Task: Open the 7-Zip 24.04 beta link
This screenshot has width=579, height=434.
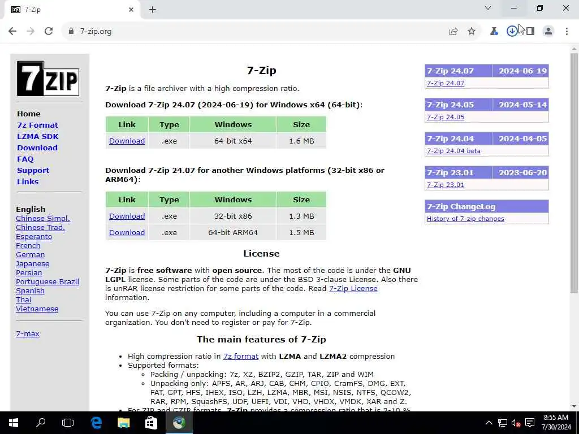Action: coord(453,151)
